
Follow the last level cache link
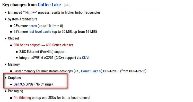[40, 32]
